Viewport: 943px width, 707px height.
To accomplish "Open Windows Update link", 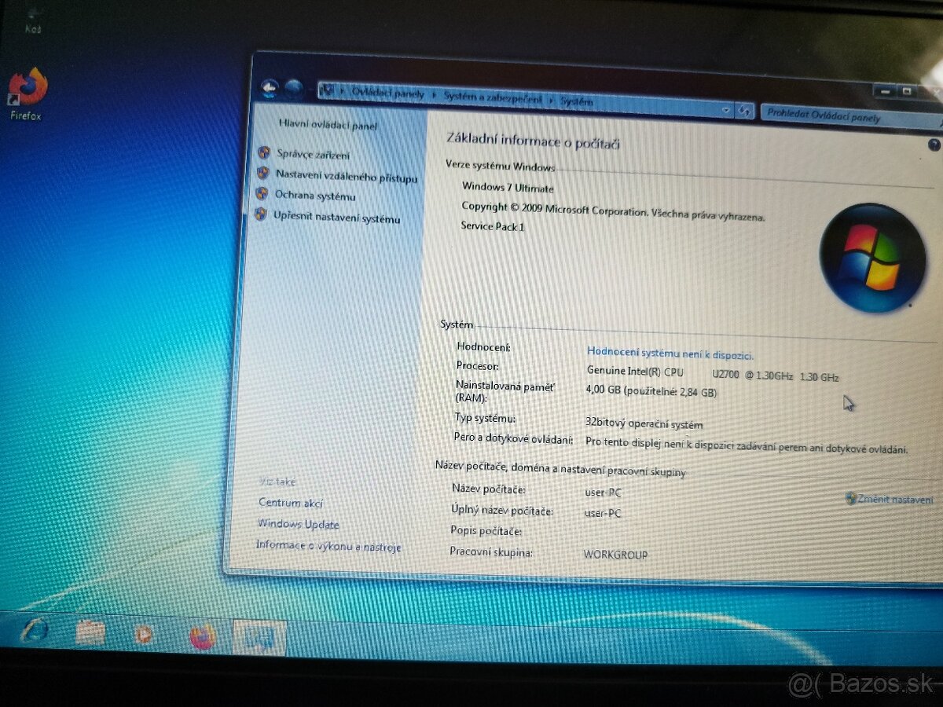I will click(x=299, y=524).
